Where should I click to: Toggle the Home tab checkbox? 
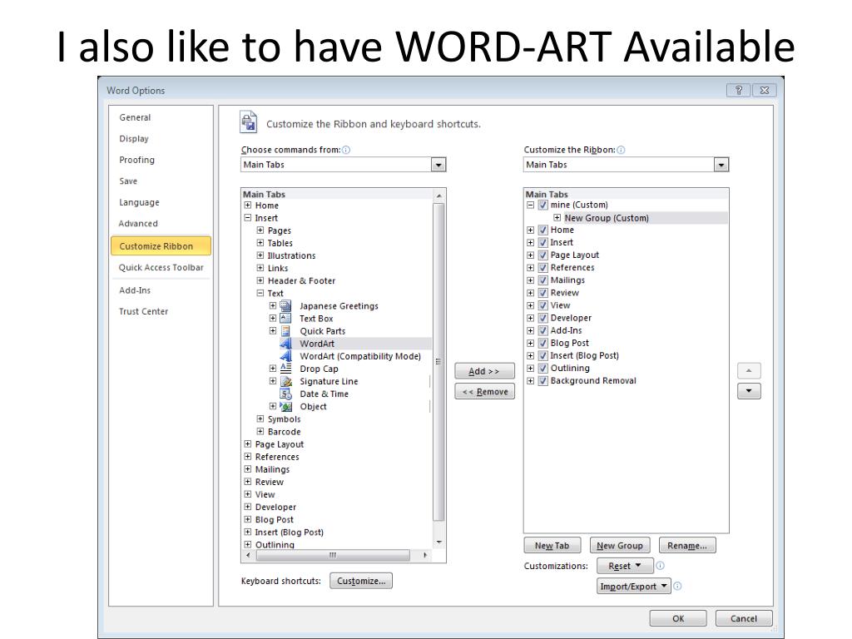[x=542, y=230]
